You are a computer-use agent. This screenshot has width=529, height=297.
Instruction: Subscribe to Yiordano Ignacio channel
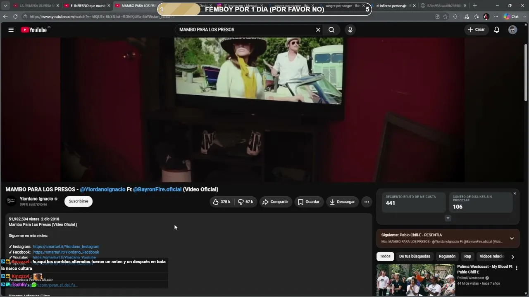coord(78,201)
